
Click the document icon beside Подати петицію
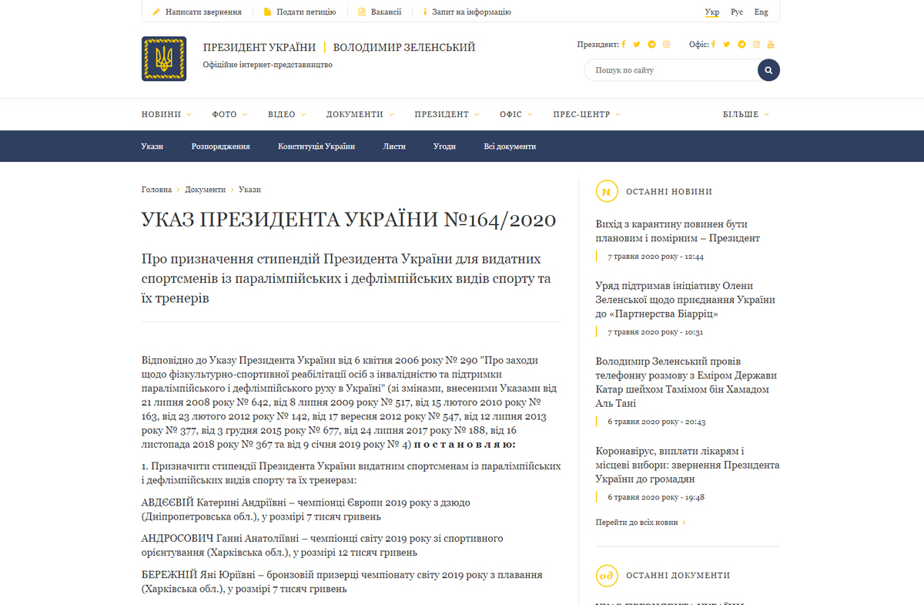tap(267, 12)
